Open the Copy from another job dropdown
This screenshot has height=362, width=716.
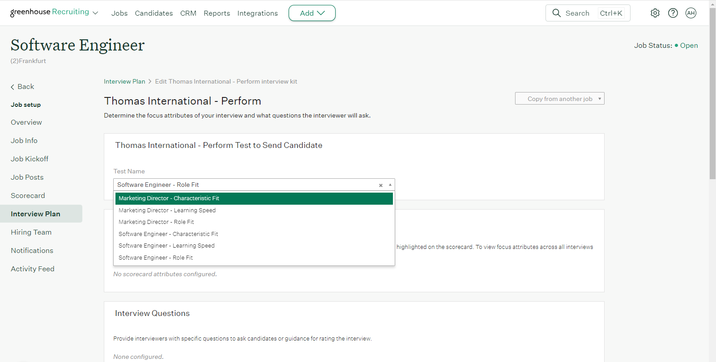[x=559, y=98]
